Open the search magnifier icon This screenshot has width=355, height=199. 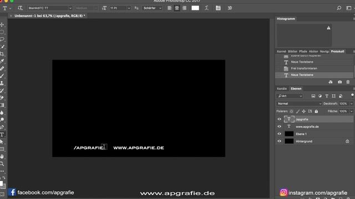coord(339,8)
